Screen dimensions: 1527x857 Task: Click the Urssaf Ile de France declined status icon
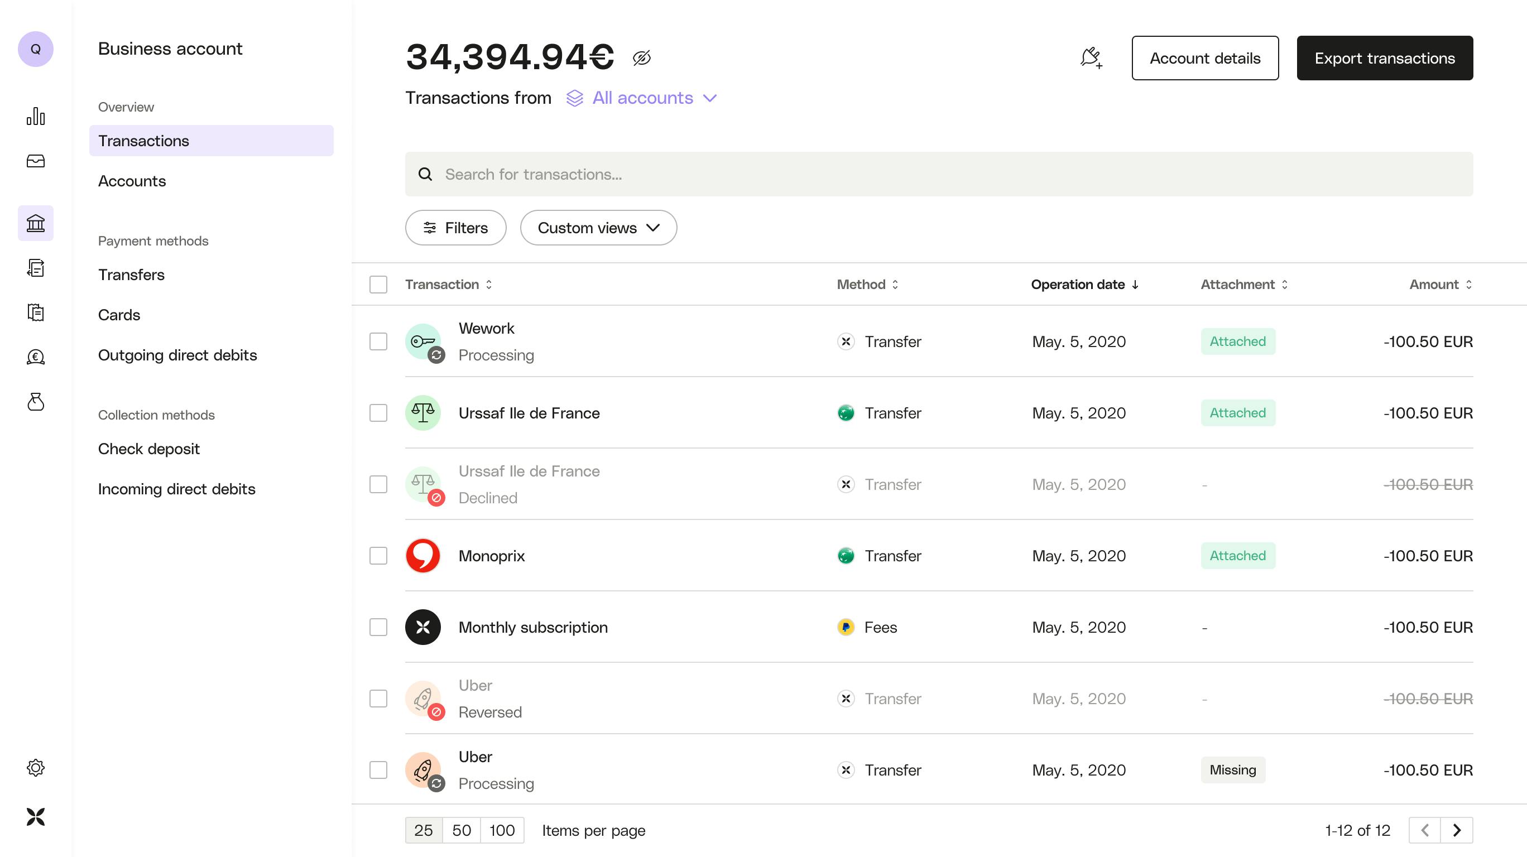coord(436,498)
